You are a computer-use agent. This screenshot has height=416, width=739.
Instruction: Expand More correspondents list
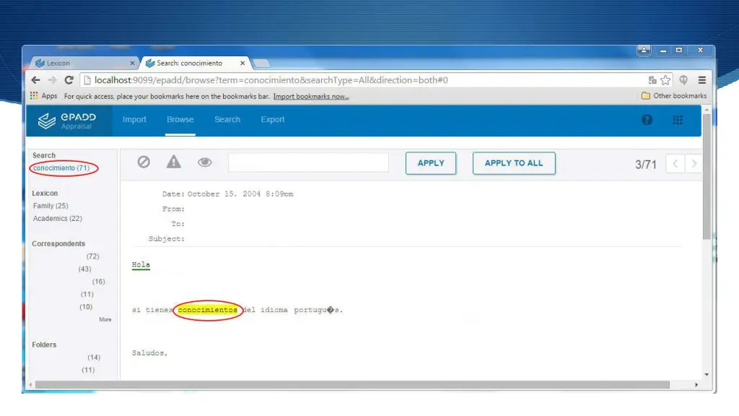pyautogui.click(x=105, y=319)
